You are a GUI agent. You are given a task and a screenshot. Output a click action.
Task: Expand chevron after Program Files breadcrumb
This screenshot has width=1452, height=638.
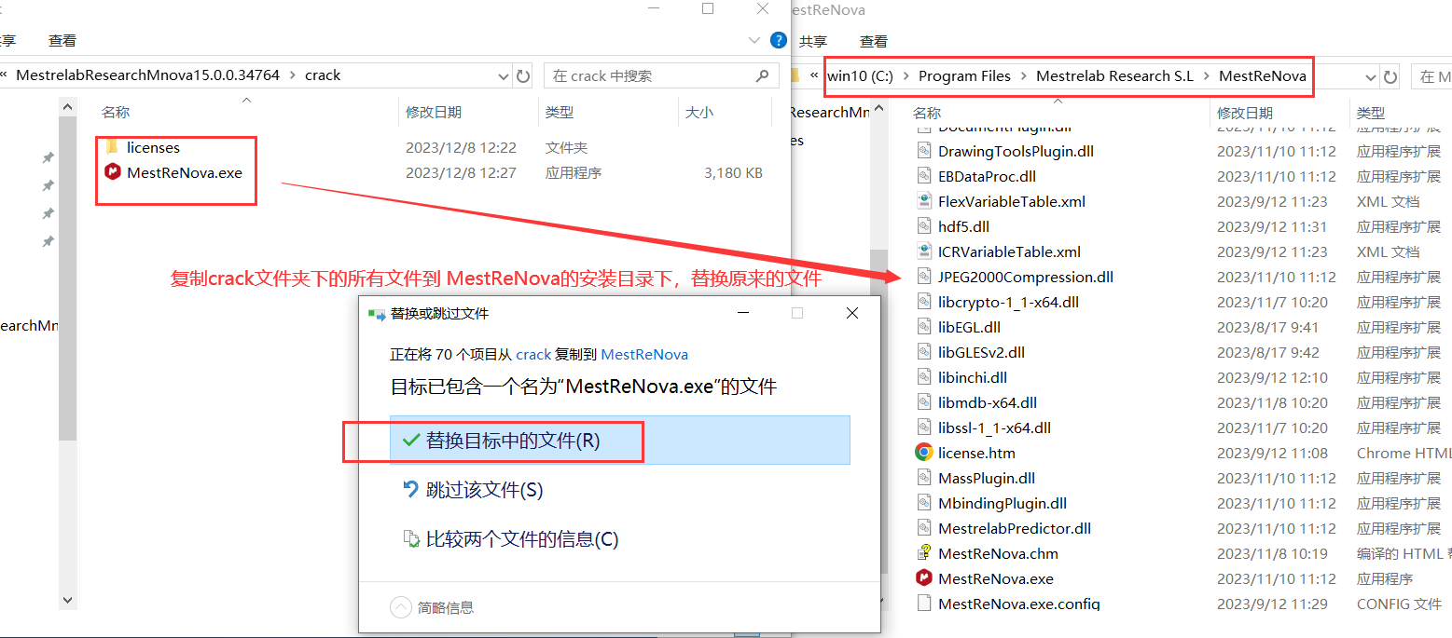[x=1023, y=76]
